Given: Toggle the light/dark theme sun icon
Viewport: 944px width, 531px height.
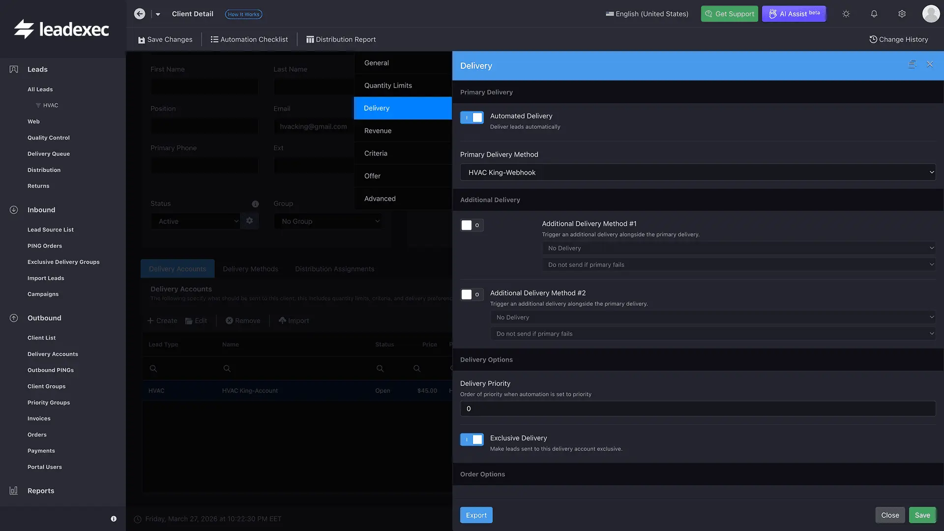Looking at the screenshot, I should coord(846,14).
